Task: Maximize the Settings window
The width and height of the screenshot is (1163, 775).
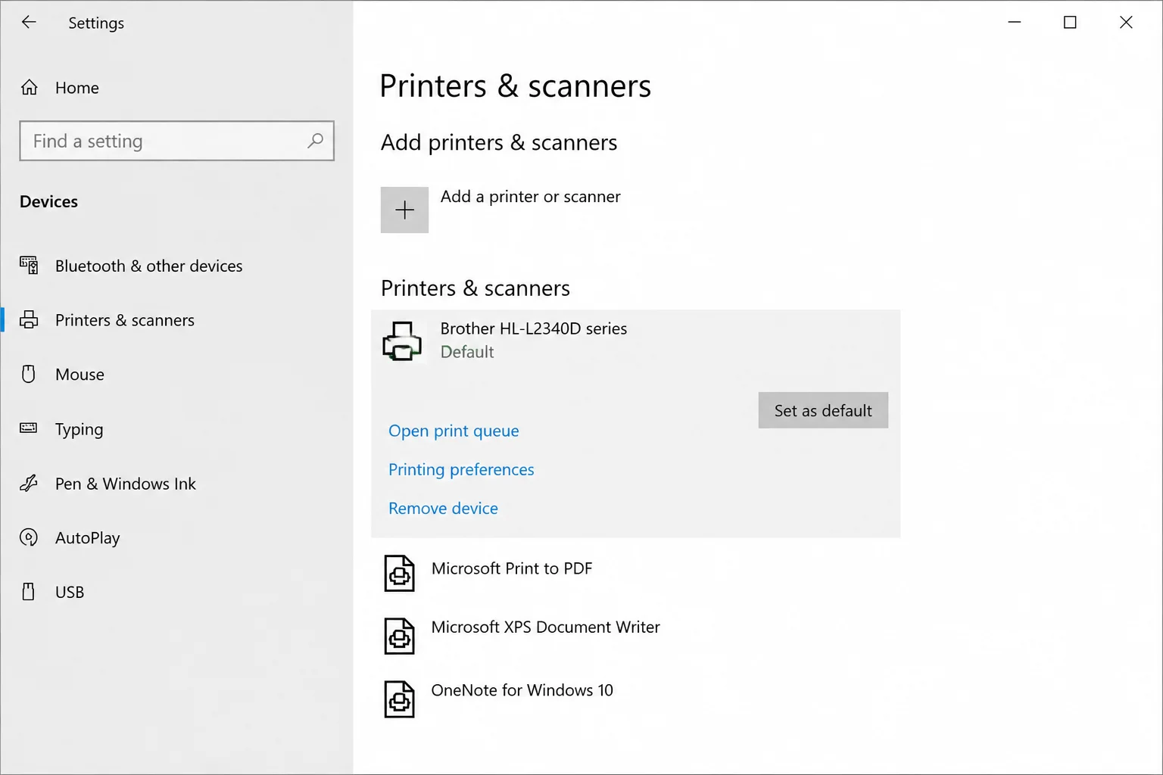Action: [1070, 22]
